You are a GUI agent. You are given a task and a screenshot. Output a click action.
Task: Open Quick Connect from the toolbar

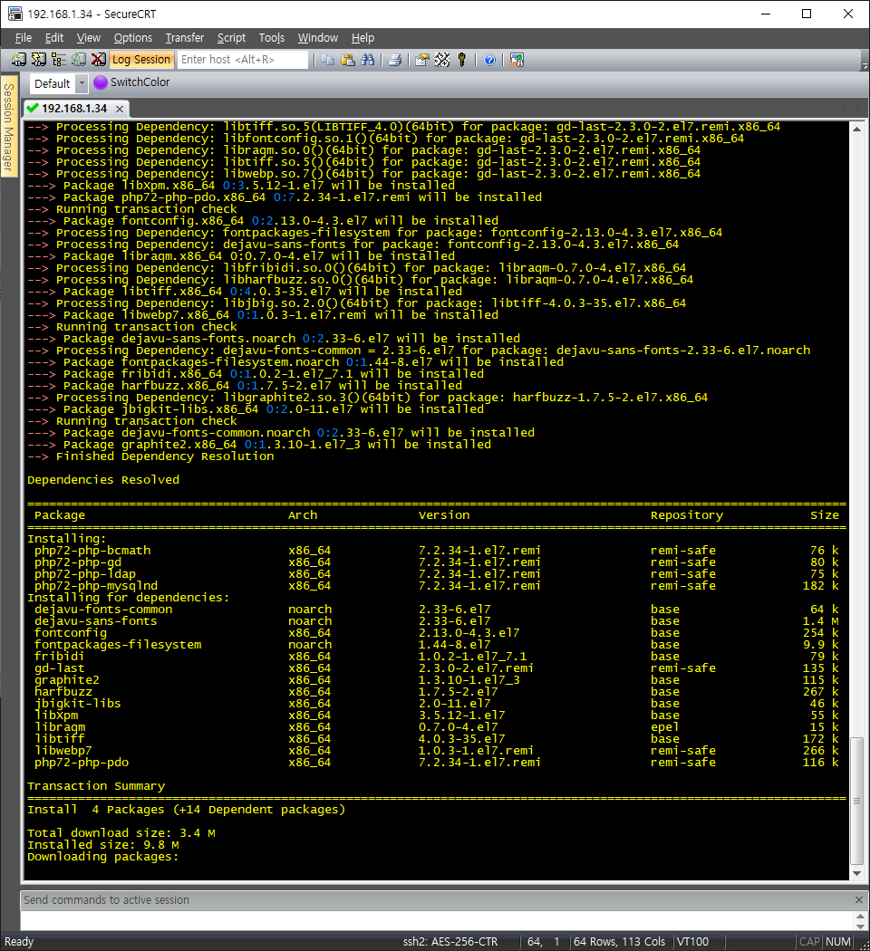point(39,60)
